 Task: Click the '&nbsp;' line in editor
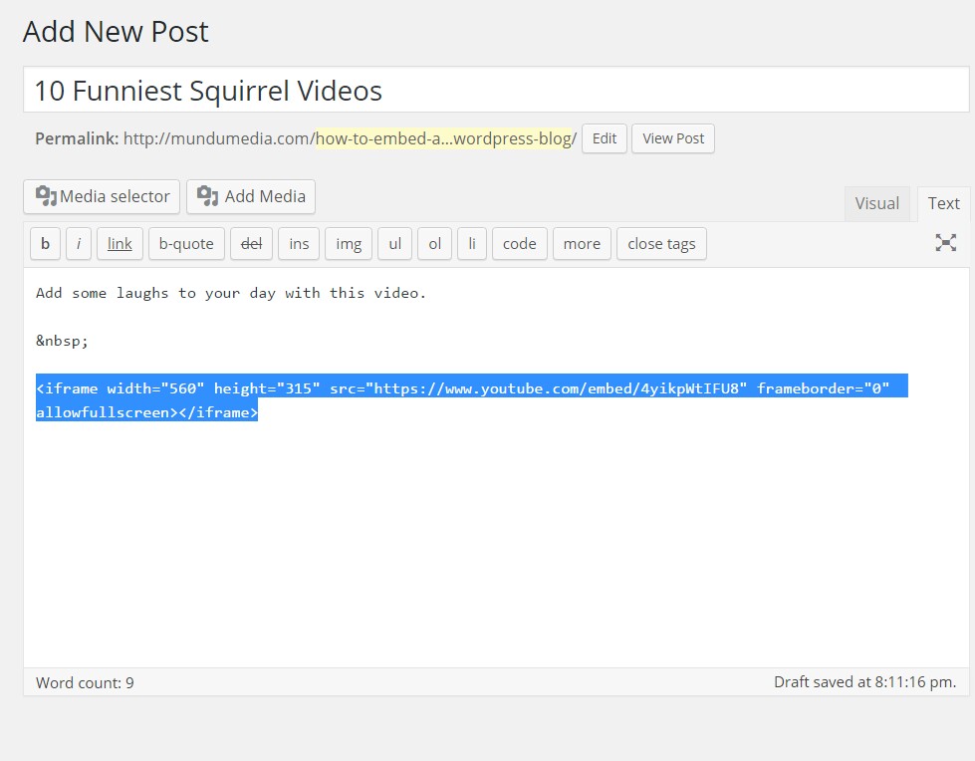pyautogui.click(x=62, y=341)
